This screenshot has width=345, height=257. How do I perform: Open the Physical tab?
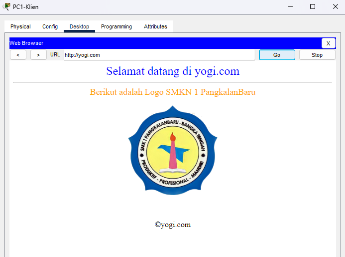pos(20,26)
